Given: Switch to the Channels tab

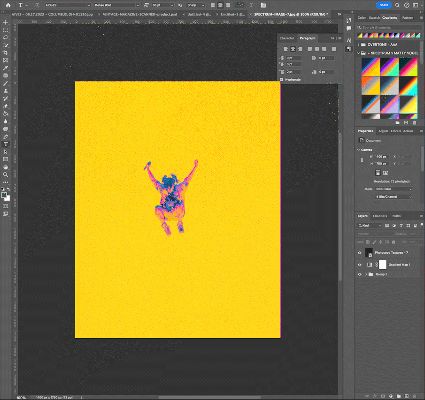Looking at the screenshot, I should (379, 216).
